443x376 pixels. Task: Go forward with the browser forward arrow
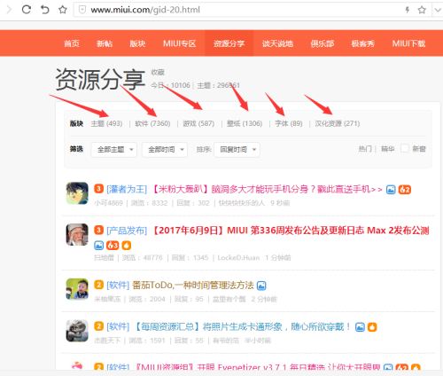9,10
